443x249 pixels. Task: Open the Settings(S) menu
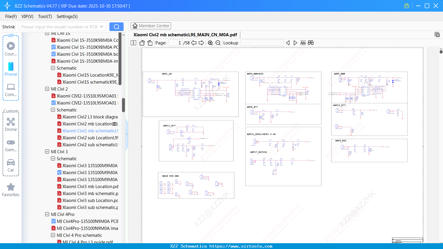click(x=67, y=17)
